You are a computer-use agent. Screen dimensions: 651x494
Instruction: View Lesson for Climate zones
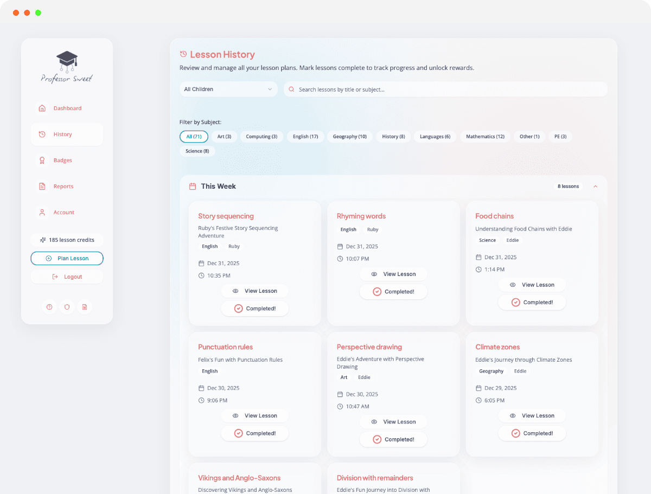[532, 416]
